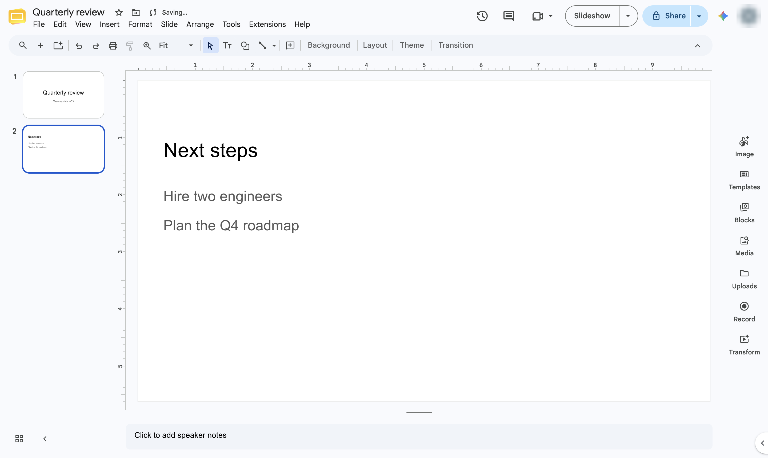Screen dimensions: 768x458
Task: Hide the toolbar menus with the chevron
Action: pyautogui.click(x=697, y=46)
